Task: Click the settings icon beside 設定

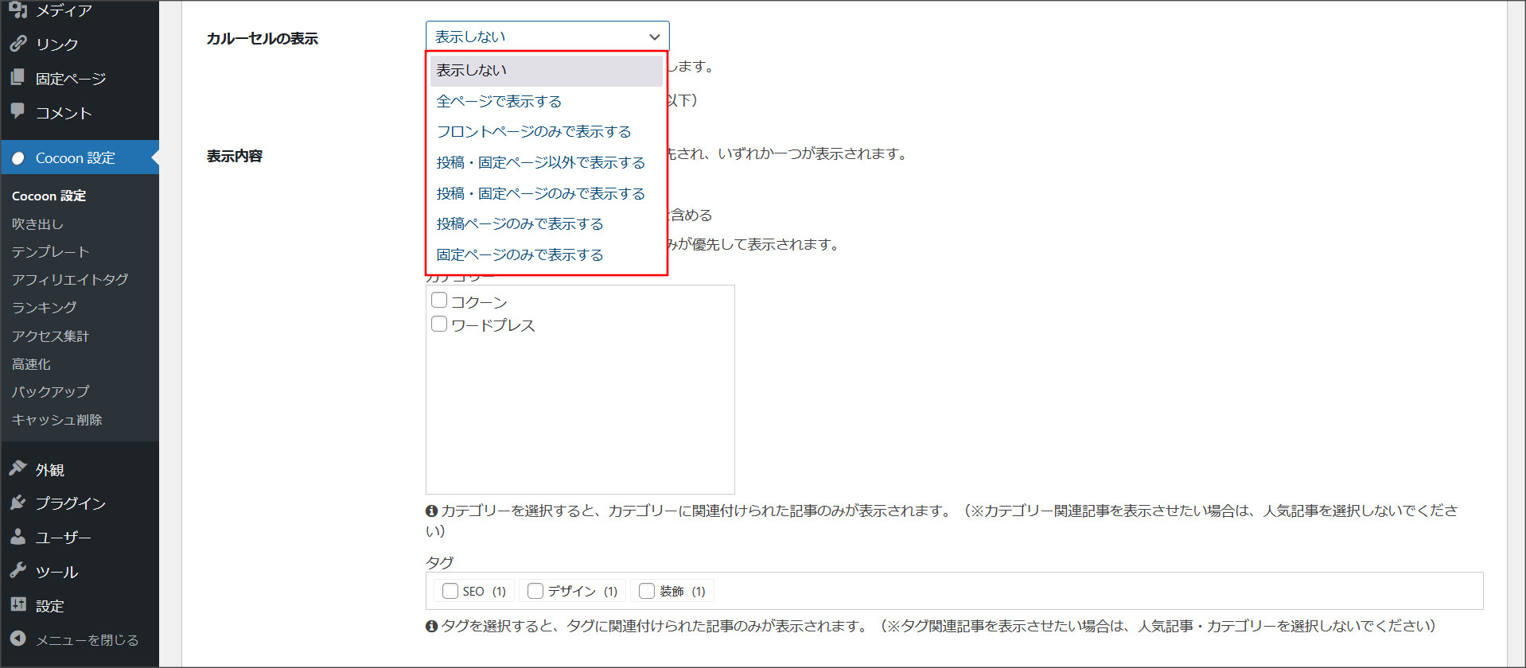Action: pyautogui.click(x=18, y=605)
